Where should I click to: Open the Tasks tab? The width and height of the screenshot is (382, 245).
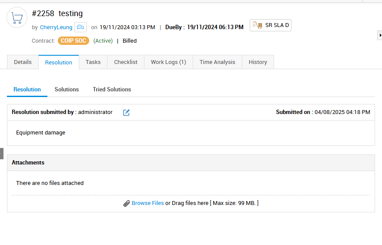click(93, 62)
